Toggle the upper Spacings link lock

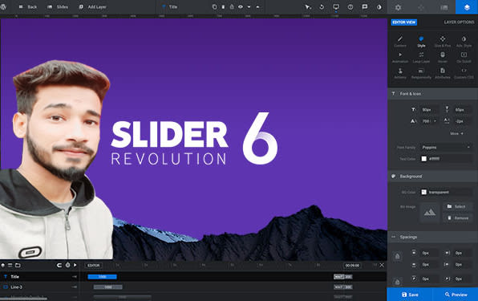coord(397,257)
